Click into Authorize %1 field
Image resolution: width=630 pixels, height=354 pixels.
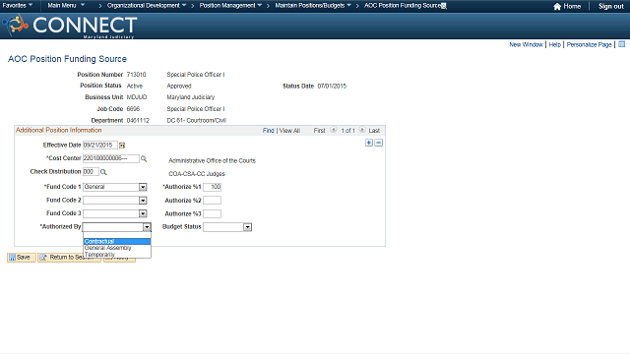pos(213,187)
